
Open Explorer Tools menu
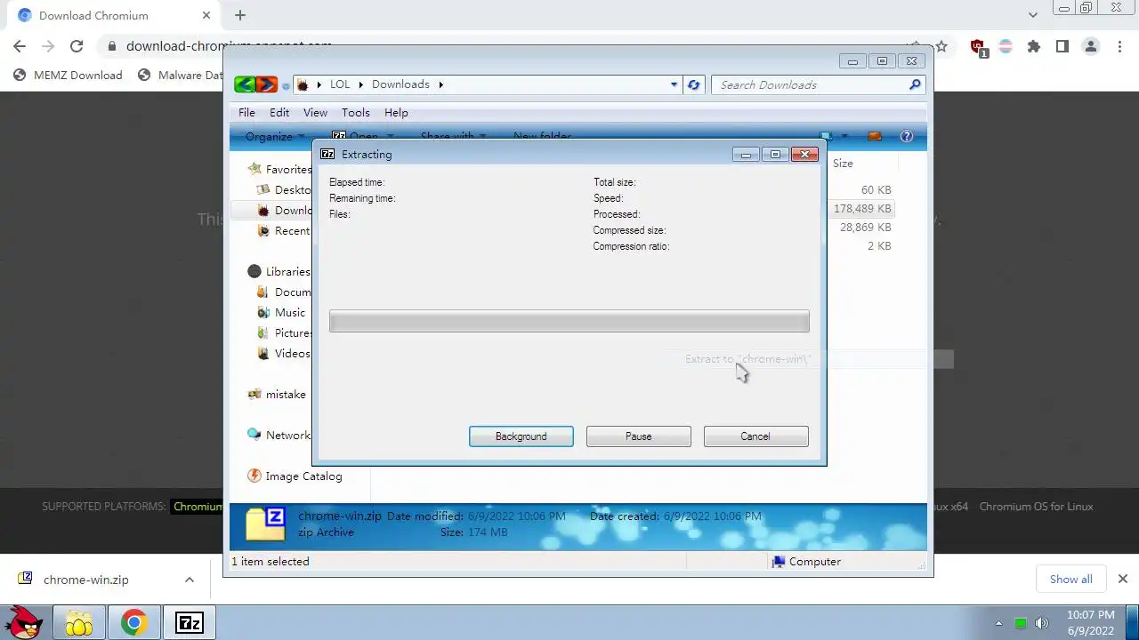(355, 113)
